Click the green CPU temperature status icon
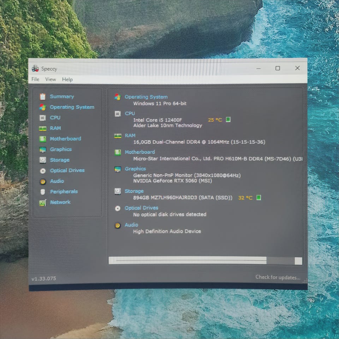 pyautogui.click(x=228, y=120)
